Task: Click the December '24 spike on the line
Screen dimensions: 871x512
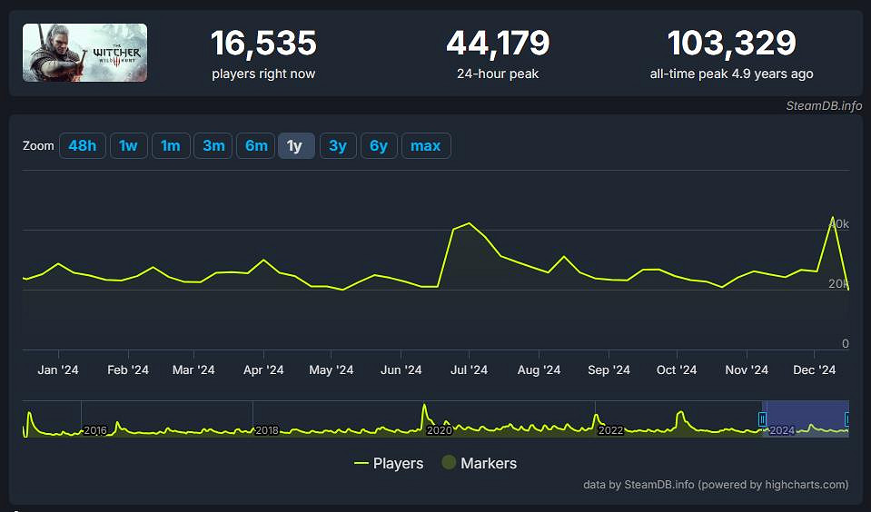Action: tap(832, 218)
